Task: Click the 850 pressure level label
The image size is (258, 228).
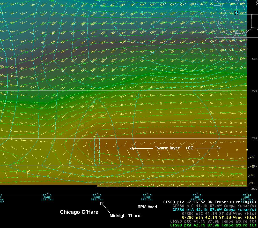Action: [x=255, y=166]
